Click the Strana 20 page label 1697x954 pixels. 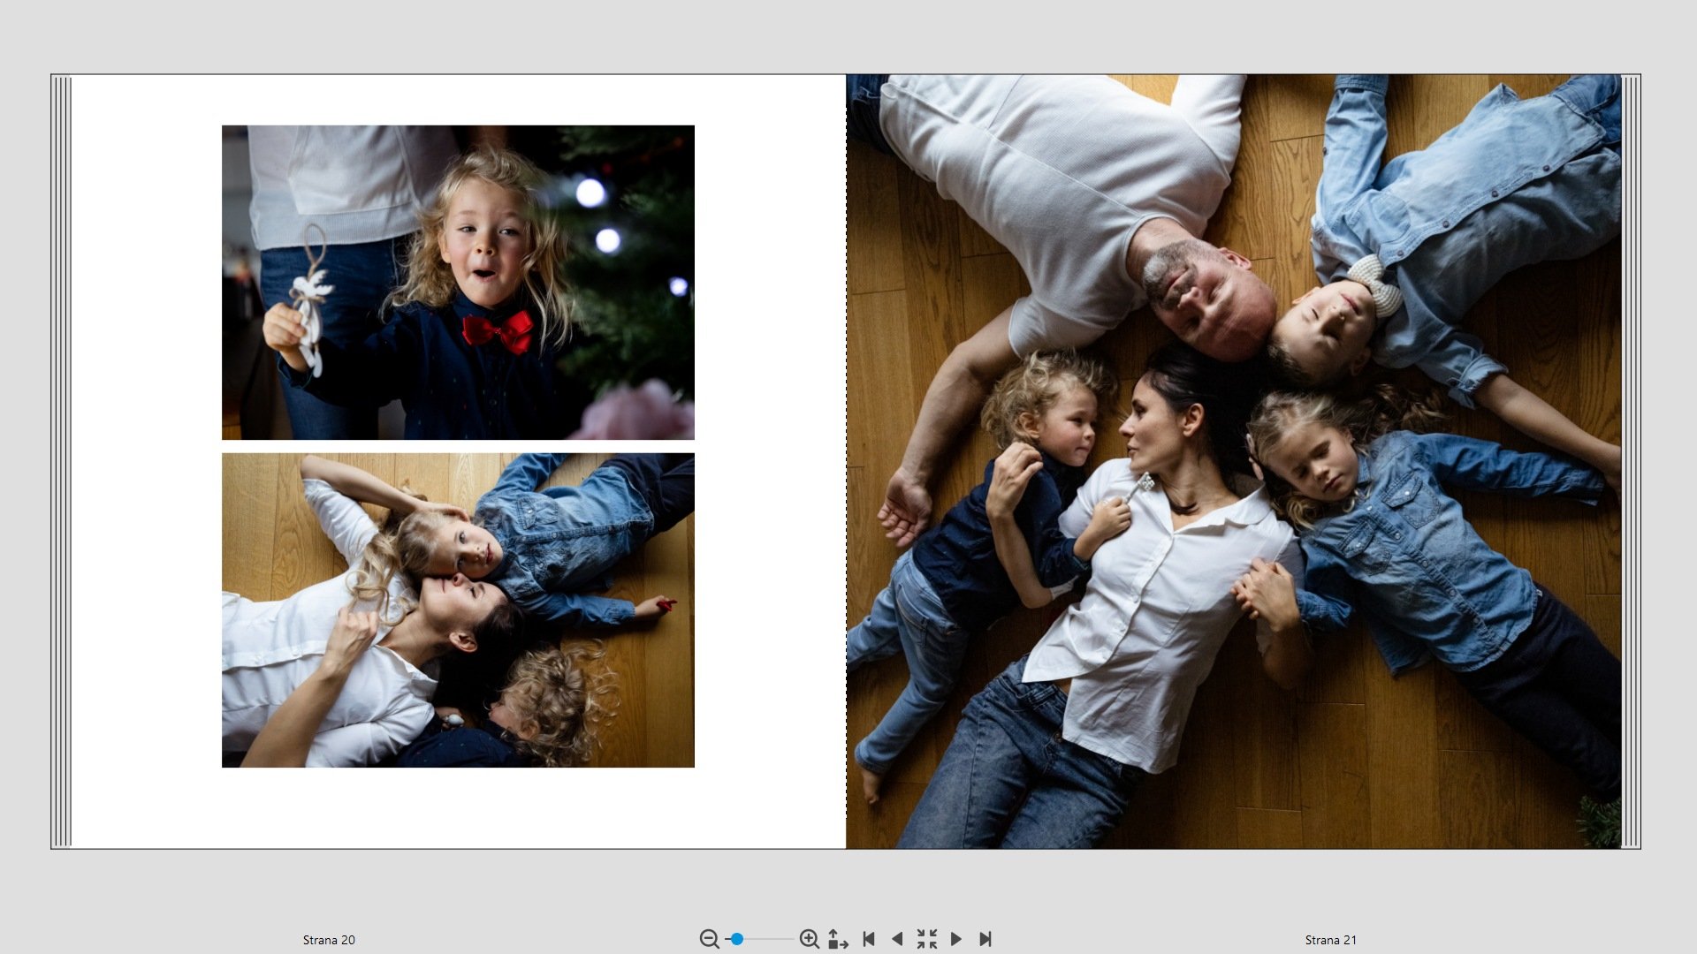[329, 940]
